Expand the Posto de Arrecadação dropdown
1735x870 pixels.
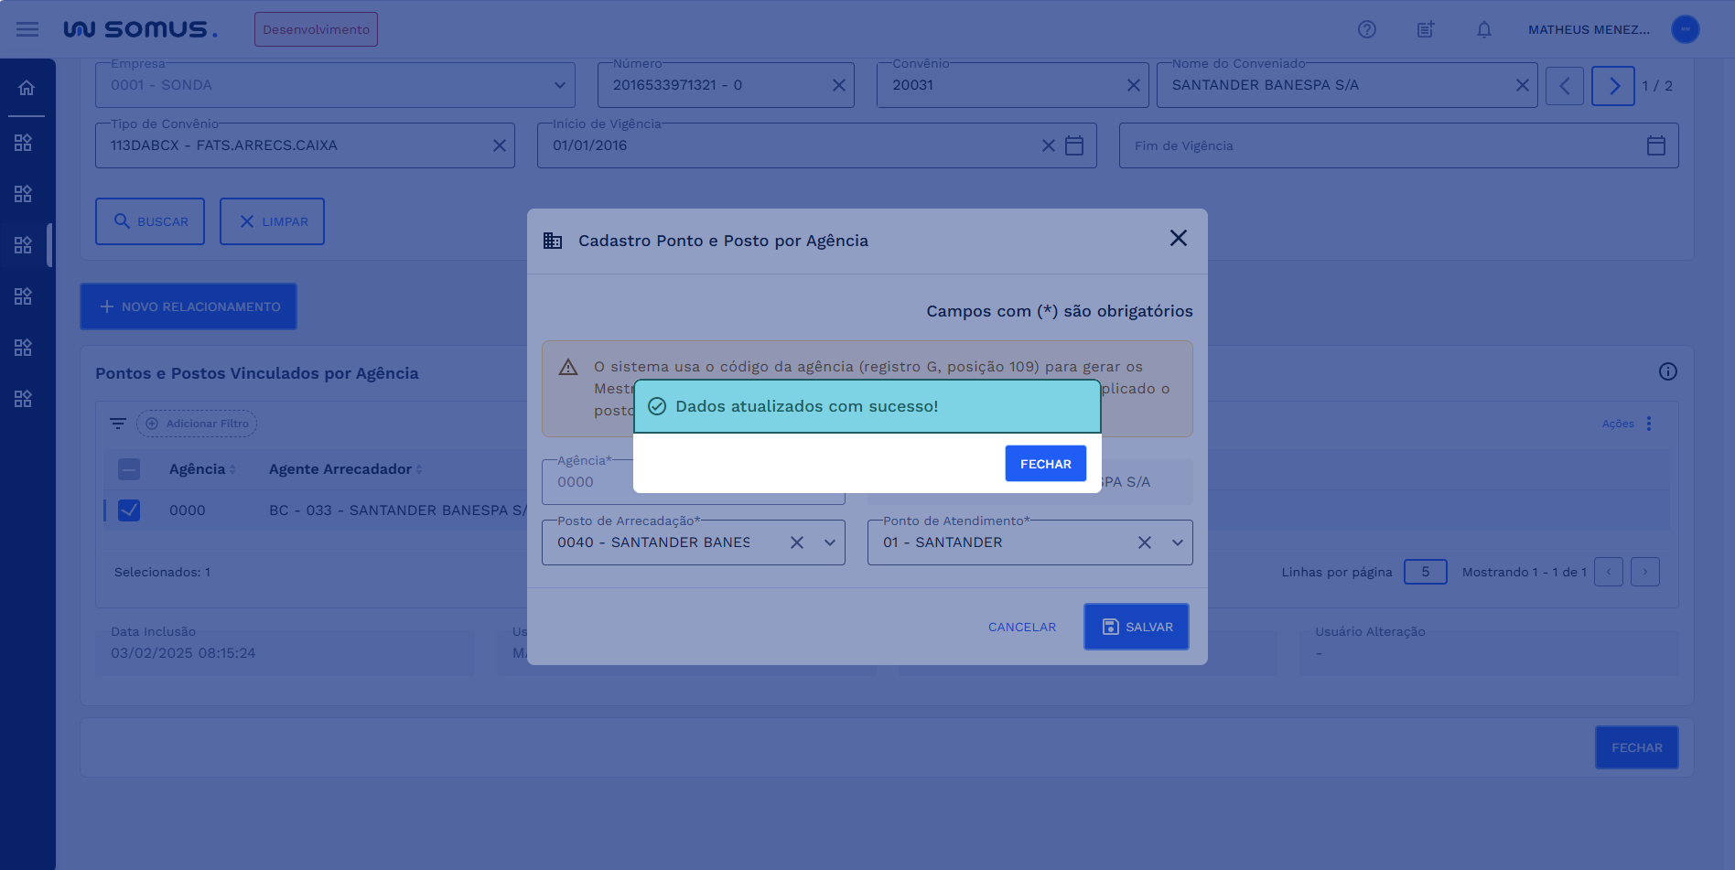829,542
